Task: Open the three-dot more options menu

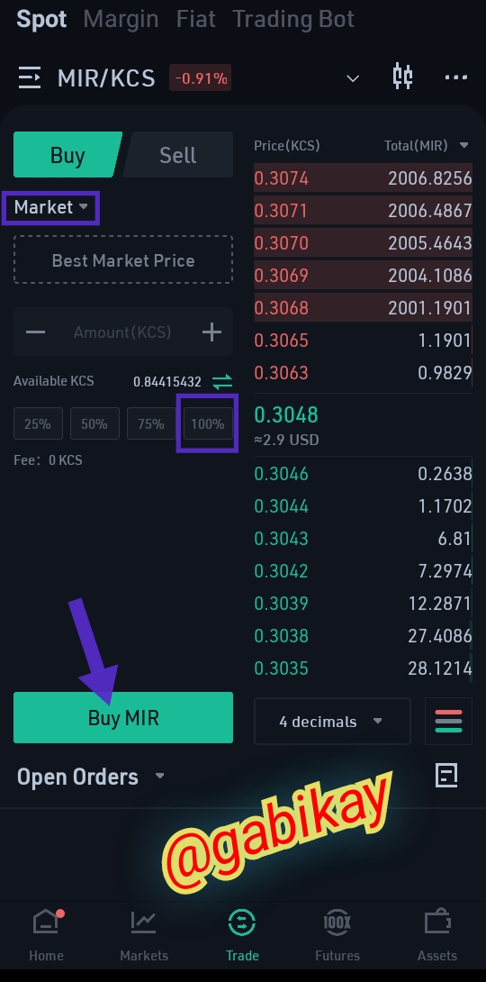Action: [x=456, y=77]
